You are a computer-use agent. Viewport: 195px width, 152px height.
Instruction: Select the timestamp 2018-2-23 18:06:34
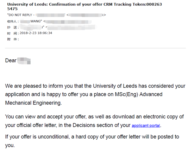pyautogui.click(x=36, y=33)
